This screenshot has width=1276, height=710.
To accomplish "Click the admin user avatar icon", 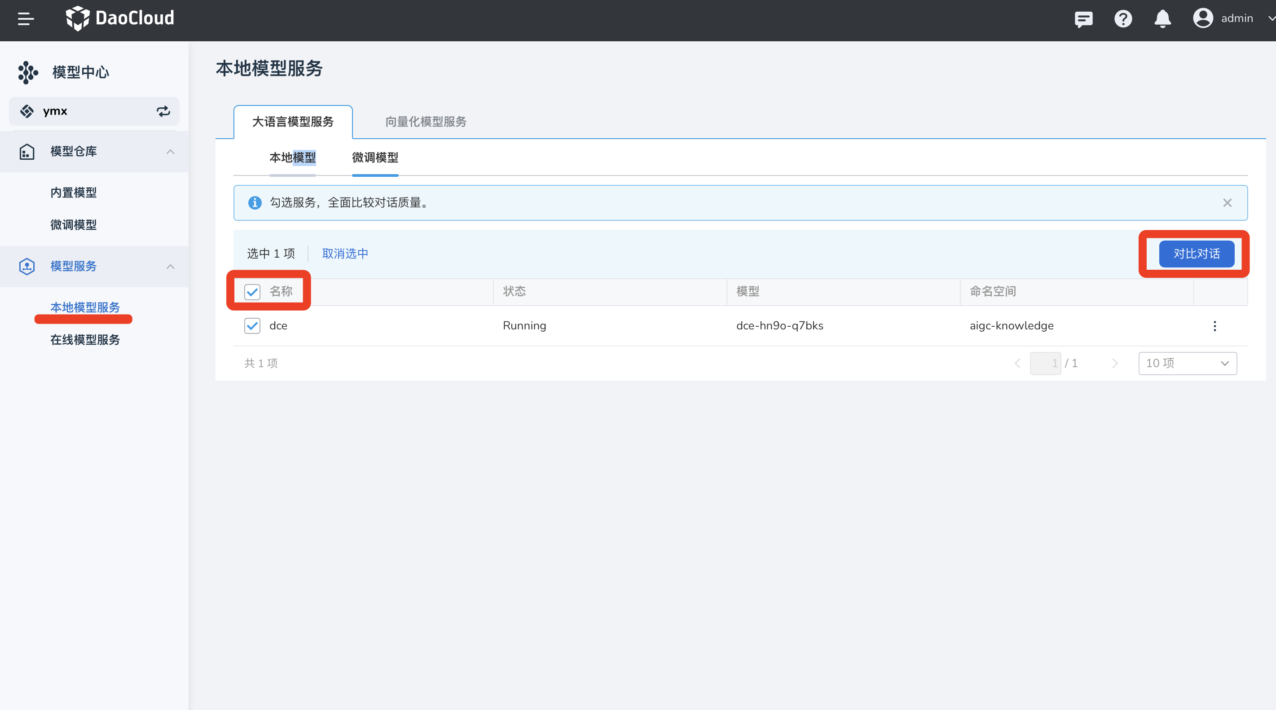I will (1203, 18).
